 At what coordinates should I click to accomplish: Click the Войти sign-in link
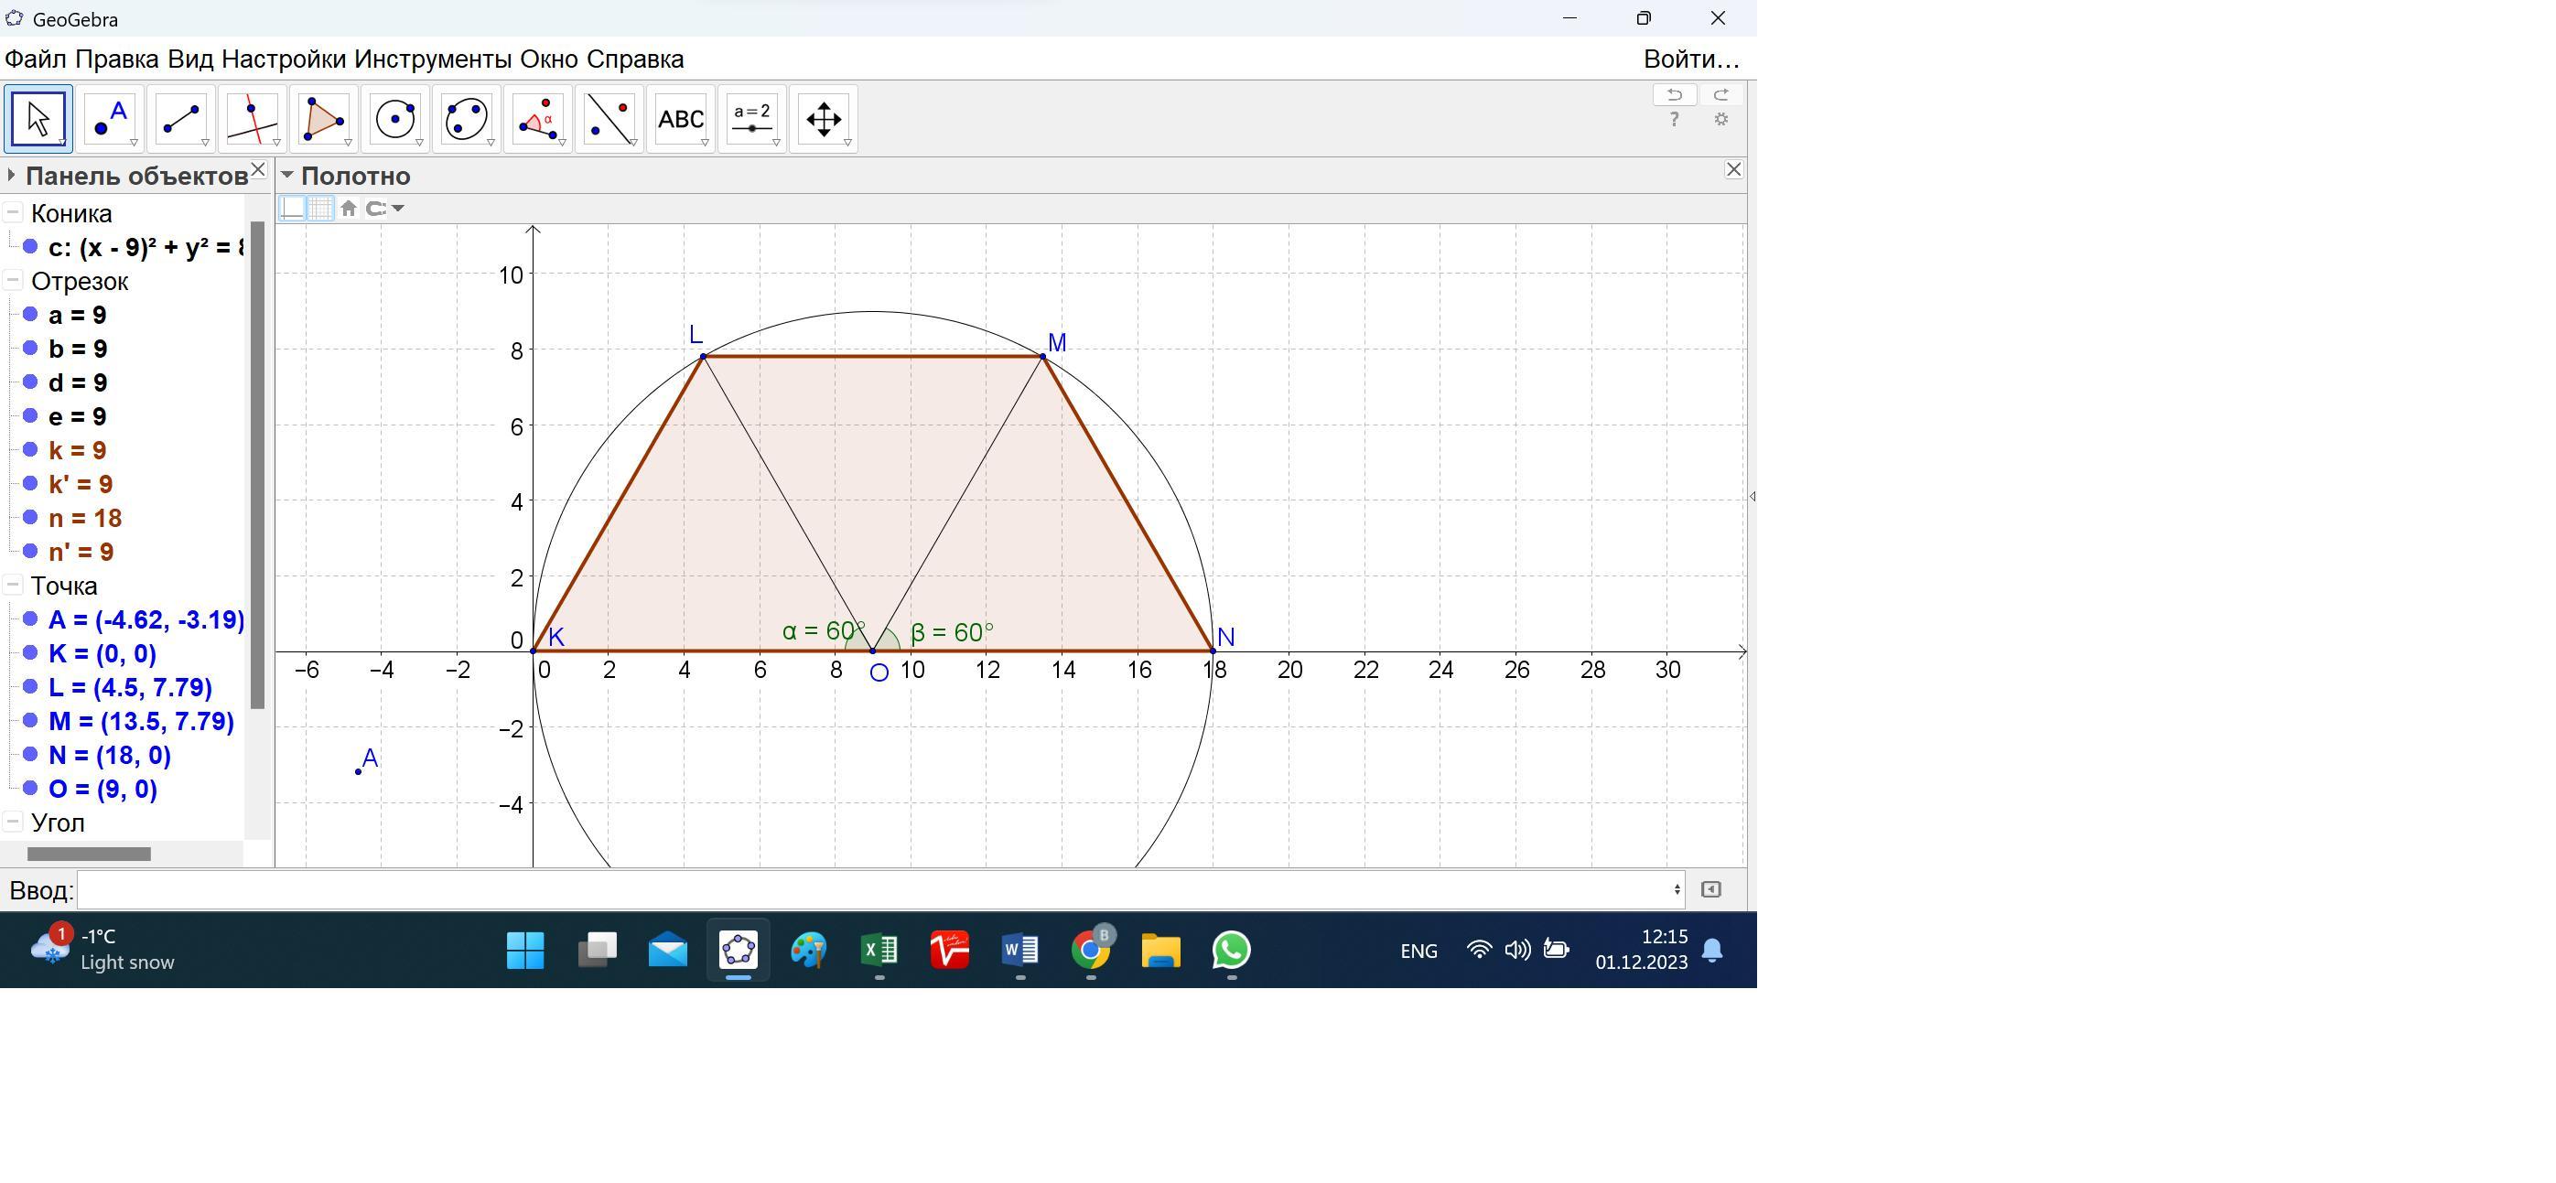click(x=1691, y=59)
